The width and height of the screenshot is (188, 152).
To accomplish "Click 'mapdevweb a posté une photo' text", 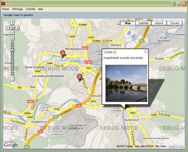I will coord(124,58).
